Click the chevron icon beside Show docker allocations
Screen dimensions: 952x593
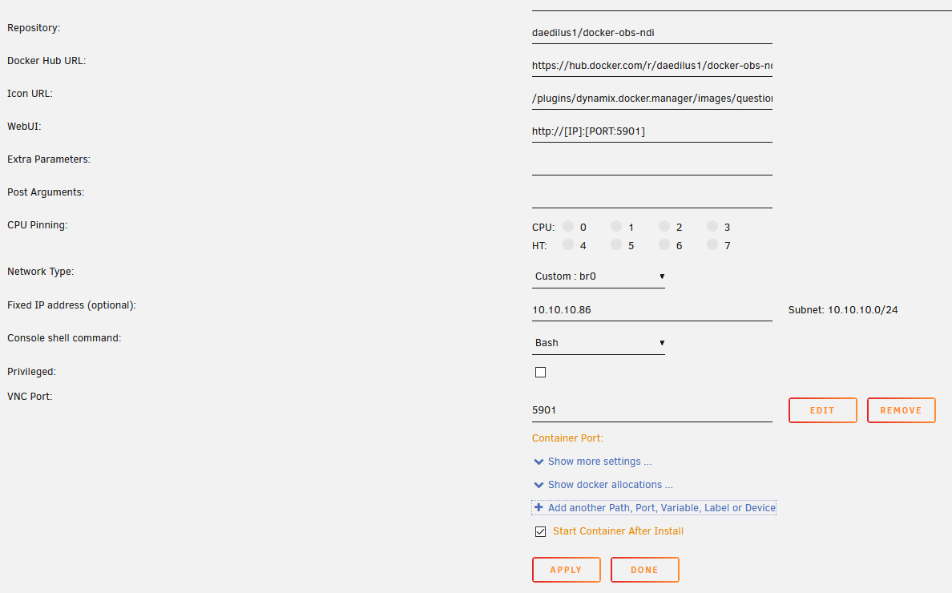click(x=539, y=485)
